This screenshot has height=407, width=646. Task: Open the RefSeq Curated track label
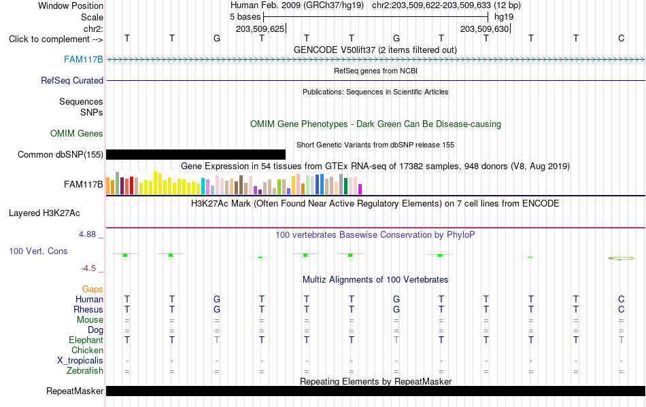click(x=71, y=80)
